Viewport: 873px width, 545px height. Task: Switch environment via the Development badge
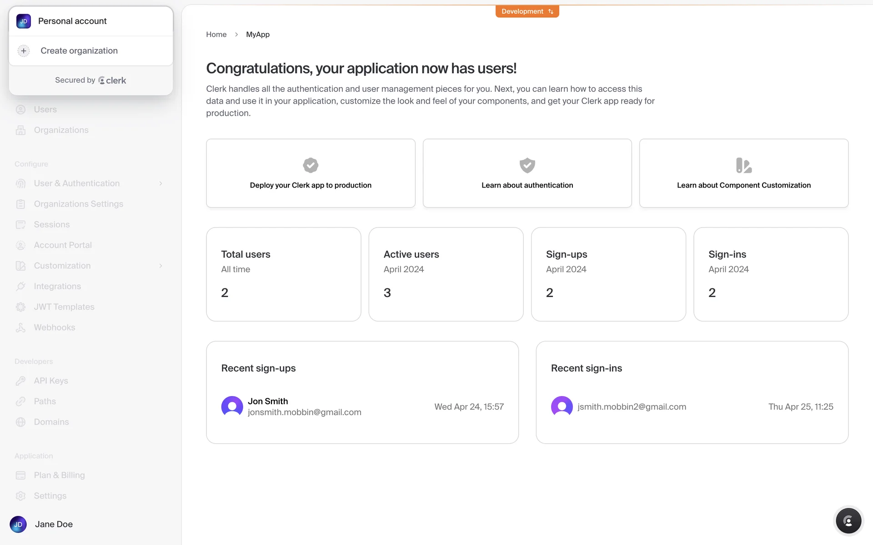[x=527, y=11]
